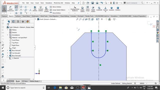The image size is (160, 90).
Task: Select the Circle sketch tool
Action: point(21,7)
